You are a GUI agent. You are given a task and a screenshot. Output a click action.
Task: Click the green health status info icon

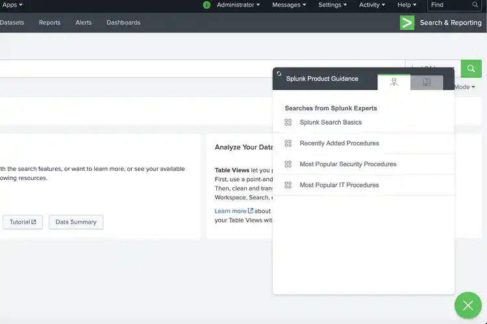[206, 5]
